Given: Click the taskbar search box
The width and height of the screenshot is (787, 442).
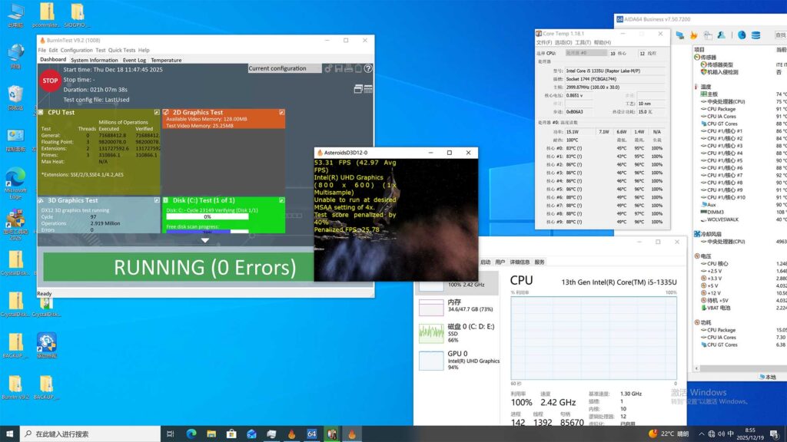Looking at the screenshot, I should (91, 434).
